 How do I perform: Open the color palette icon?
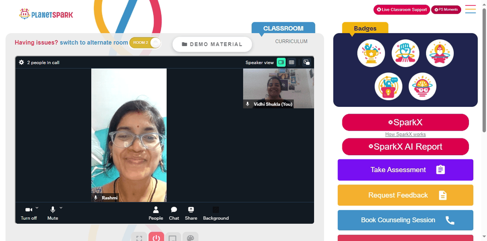point(190,238)
